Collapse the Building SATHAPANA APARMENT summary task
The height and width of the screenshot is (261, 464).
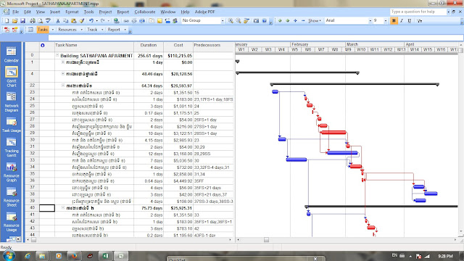pos(57,55)
